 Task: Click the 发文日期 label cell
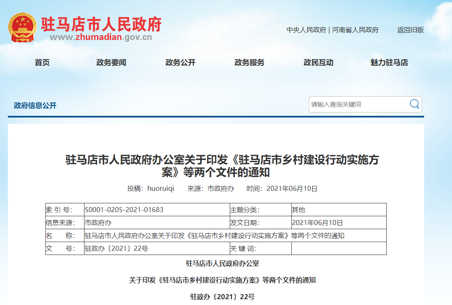click(x=261, y=223)
